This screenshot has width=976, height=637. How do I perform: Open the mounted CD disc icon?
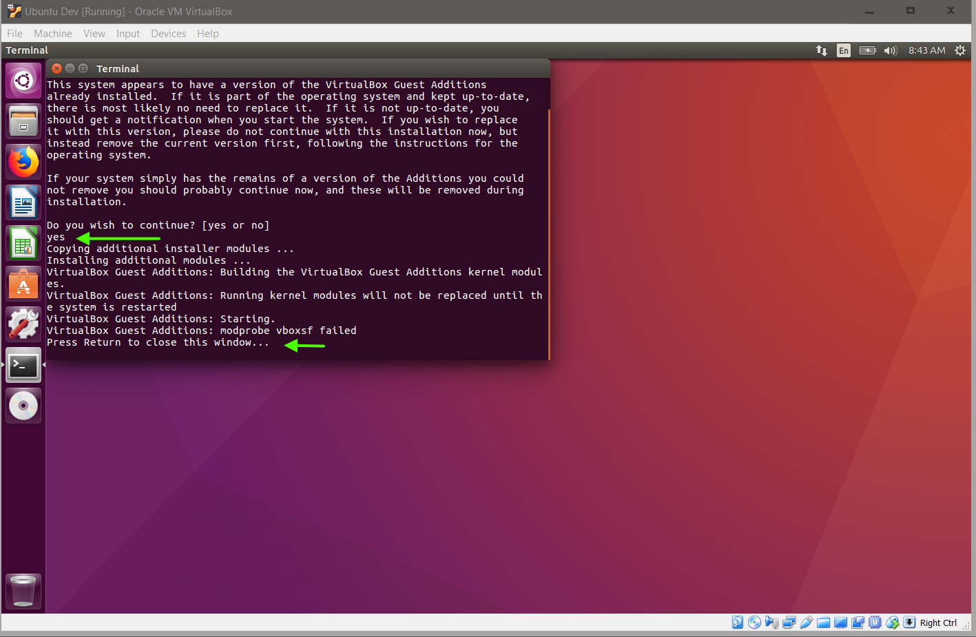click(x=23, y=406)
